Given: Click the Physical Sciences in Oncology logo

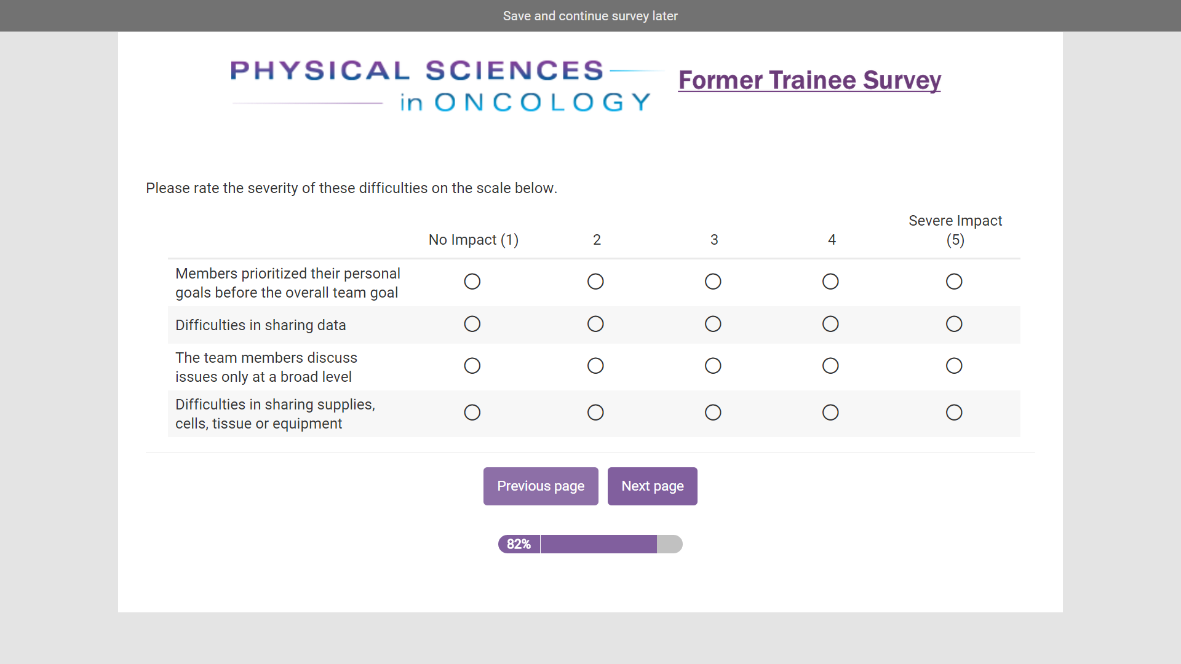Looking at the screenshot, I should pos(442,86).
